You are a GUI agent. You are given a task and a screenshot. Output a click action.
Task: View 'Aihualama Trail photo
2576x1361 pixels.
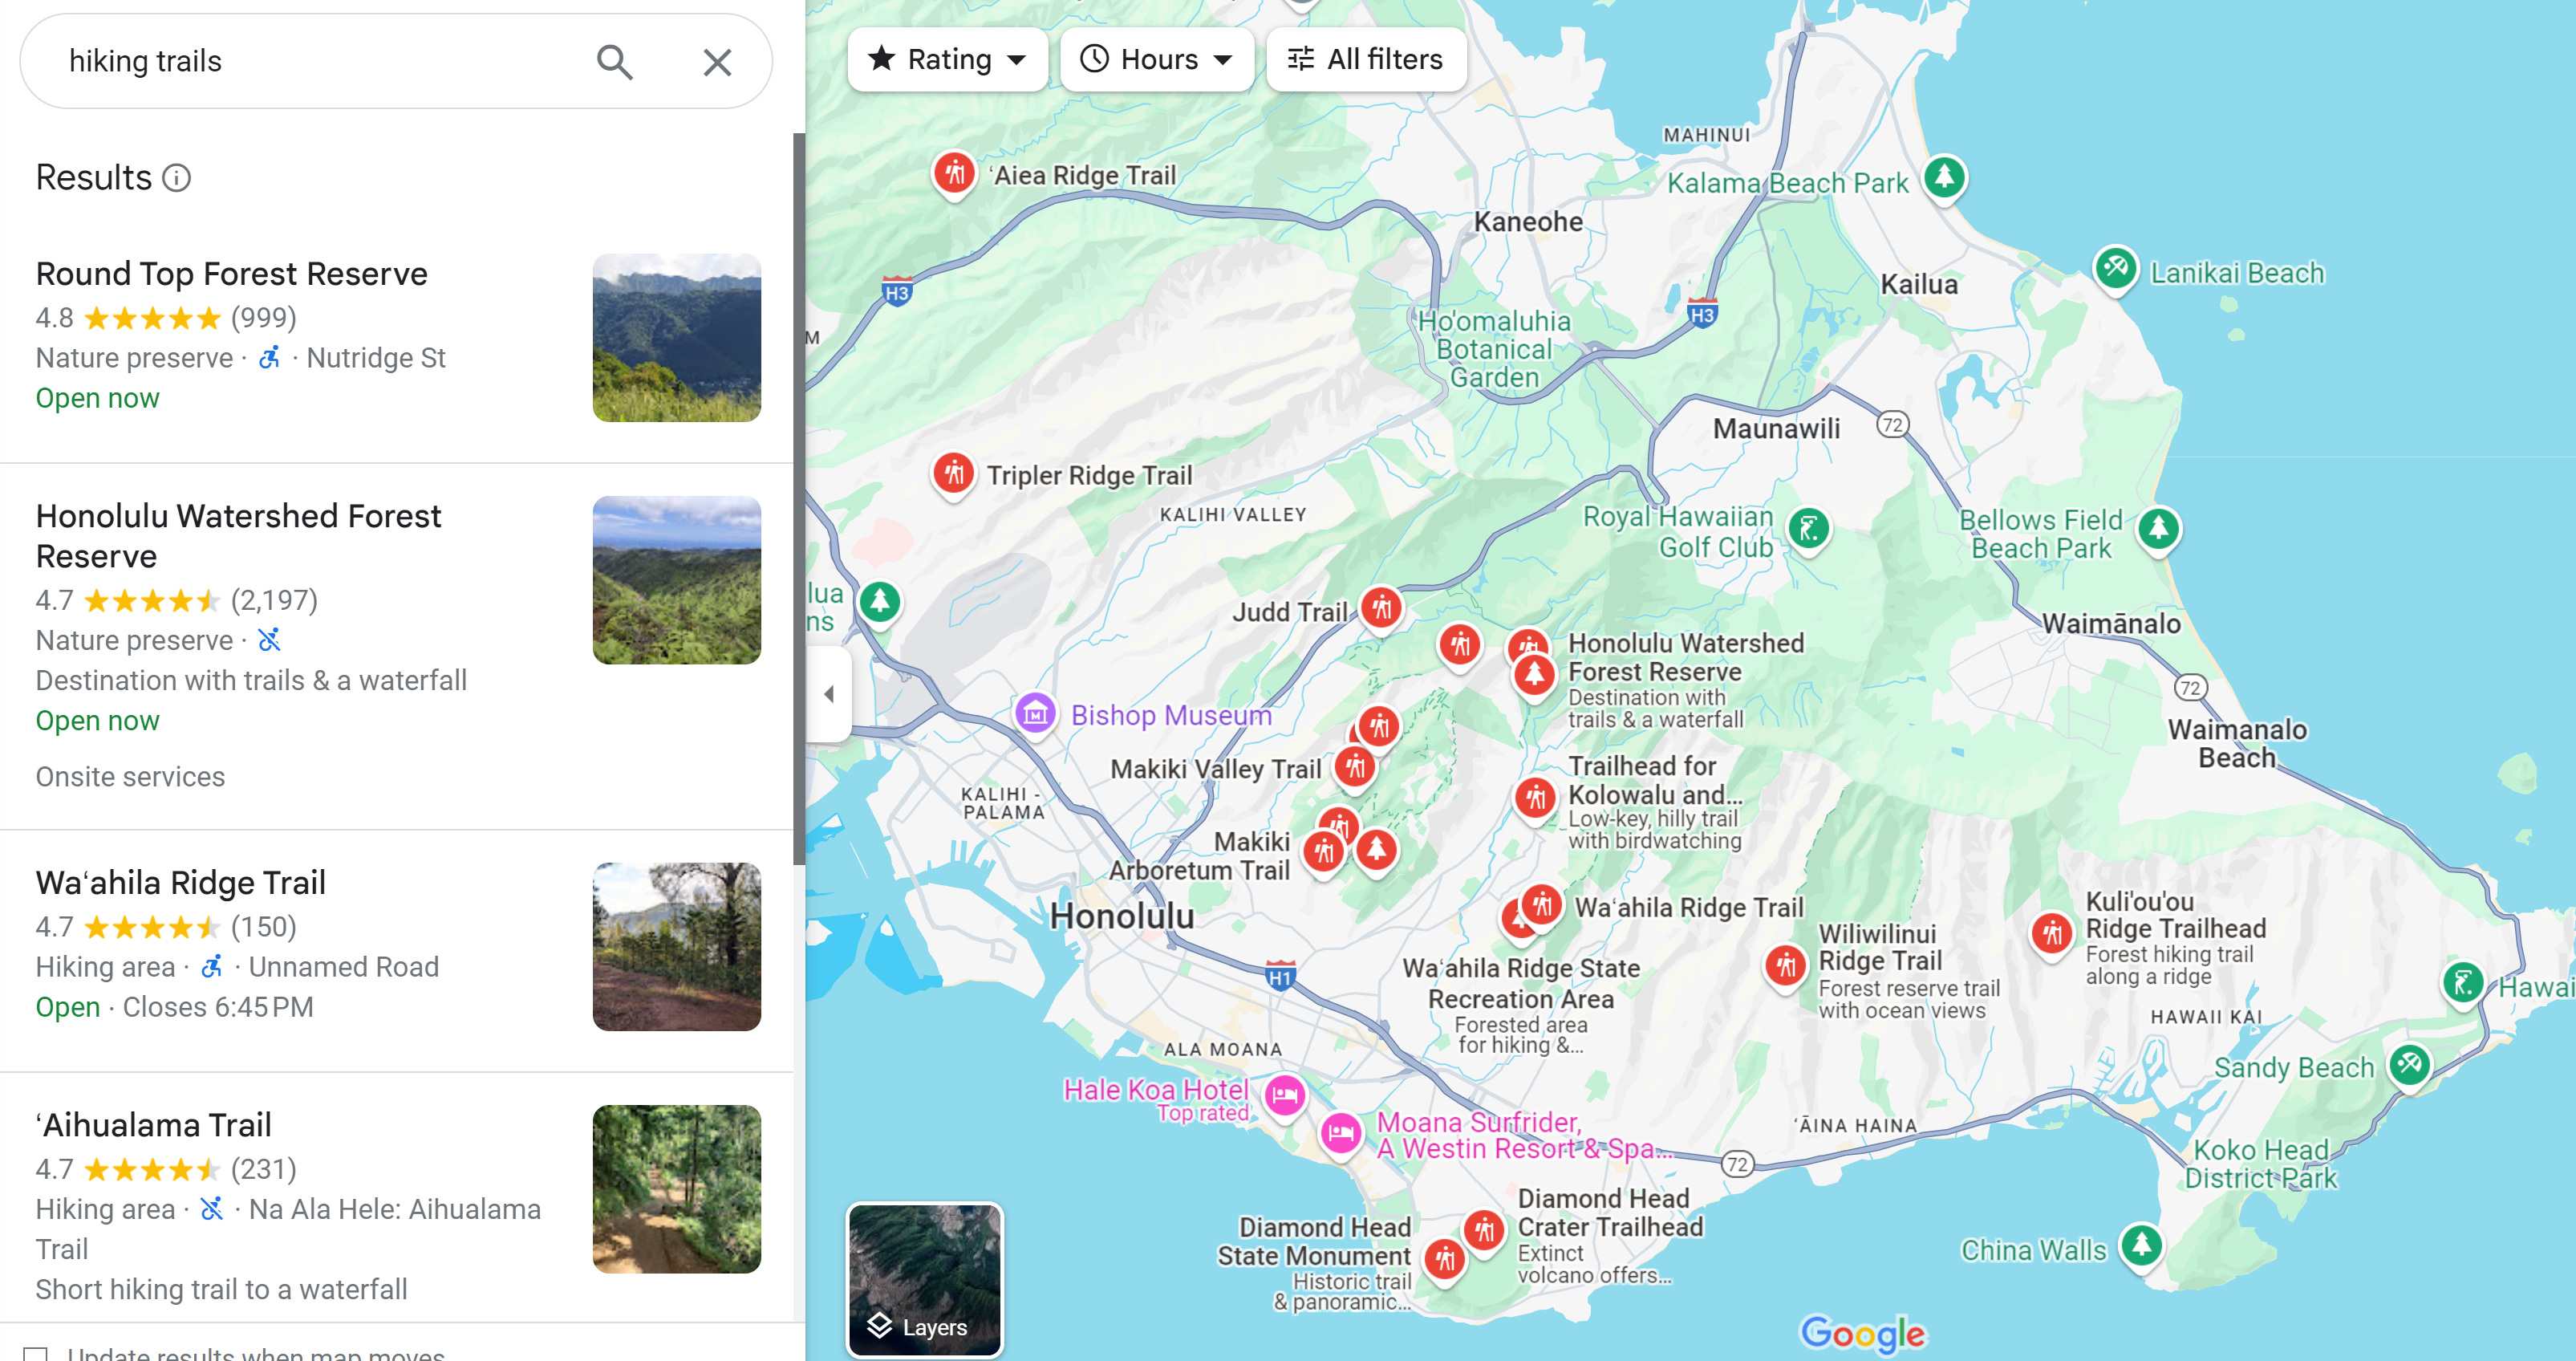click(676, 1189)
